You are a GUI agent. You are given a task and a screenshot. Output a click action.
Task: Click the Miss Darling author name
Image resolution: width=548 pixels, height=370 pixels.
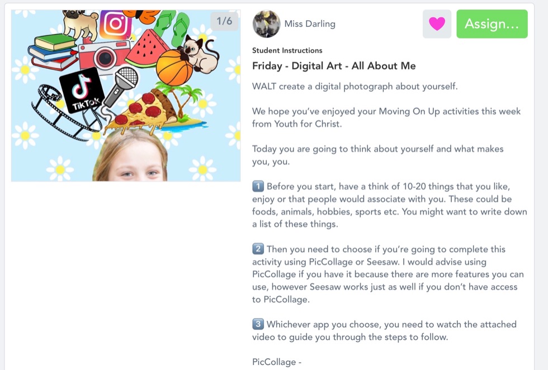click(x=310, y=24)
